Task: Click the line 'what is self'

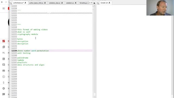Action: (x=24, y=32)
